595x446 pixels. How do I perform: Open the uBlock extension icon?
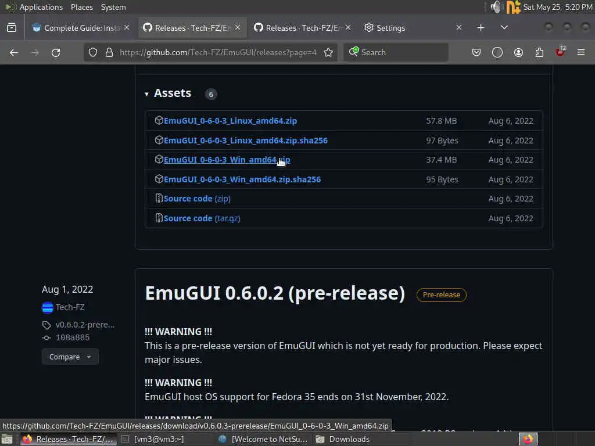point(560,52)
